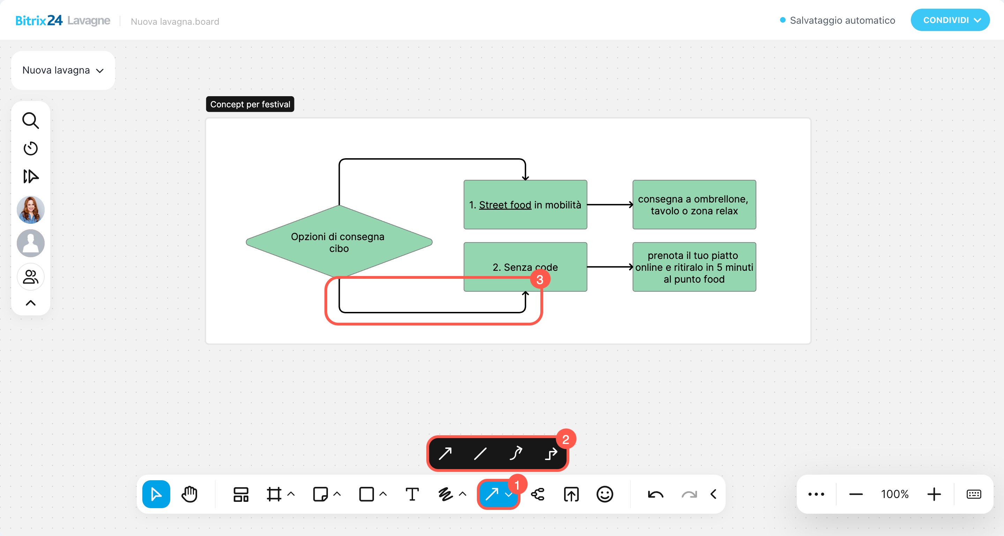Expand the shape tool options chevron
Screen dimensions: 1004x536
click(x=383, y=494)
